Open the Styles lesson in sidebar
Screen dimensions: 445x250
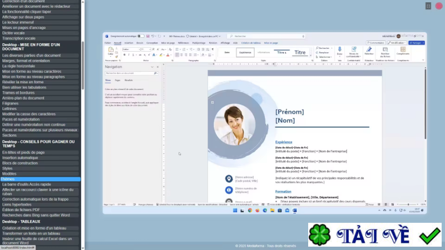pyautogui.click(x=39, y=168)
